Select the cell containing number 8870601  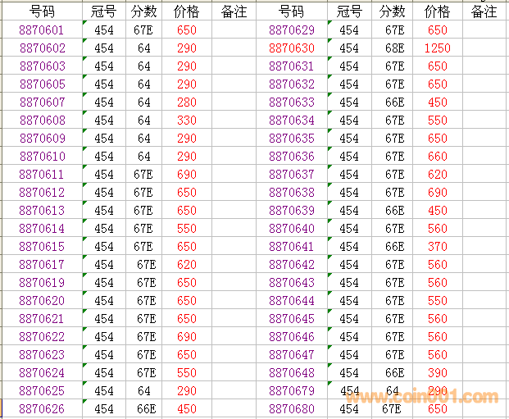point(42,30)
